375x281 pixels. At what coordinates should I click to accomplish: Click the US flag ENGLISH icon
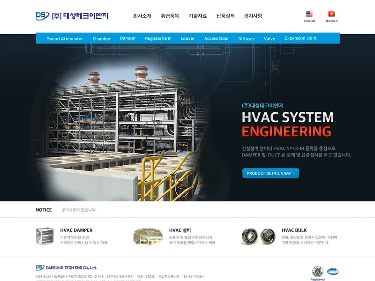click(x=309, y=15)
